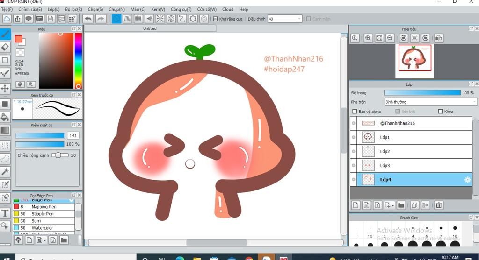Select the Lasso tool
The height and width of the screenshot is (260, 479).
click(x=5, y=159)
